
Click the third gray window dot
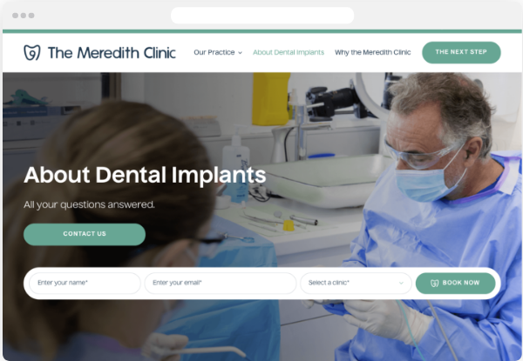(x=31, y=16)
